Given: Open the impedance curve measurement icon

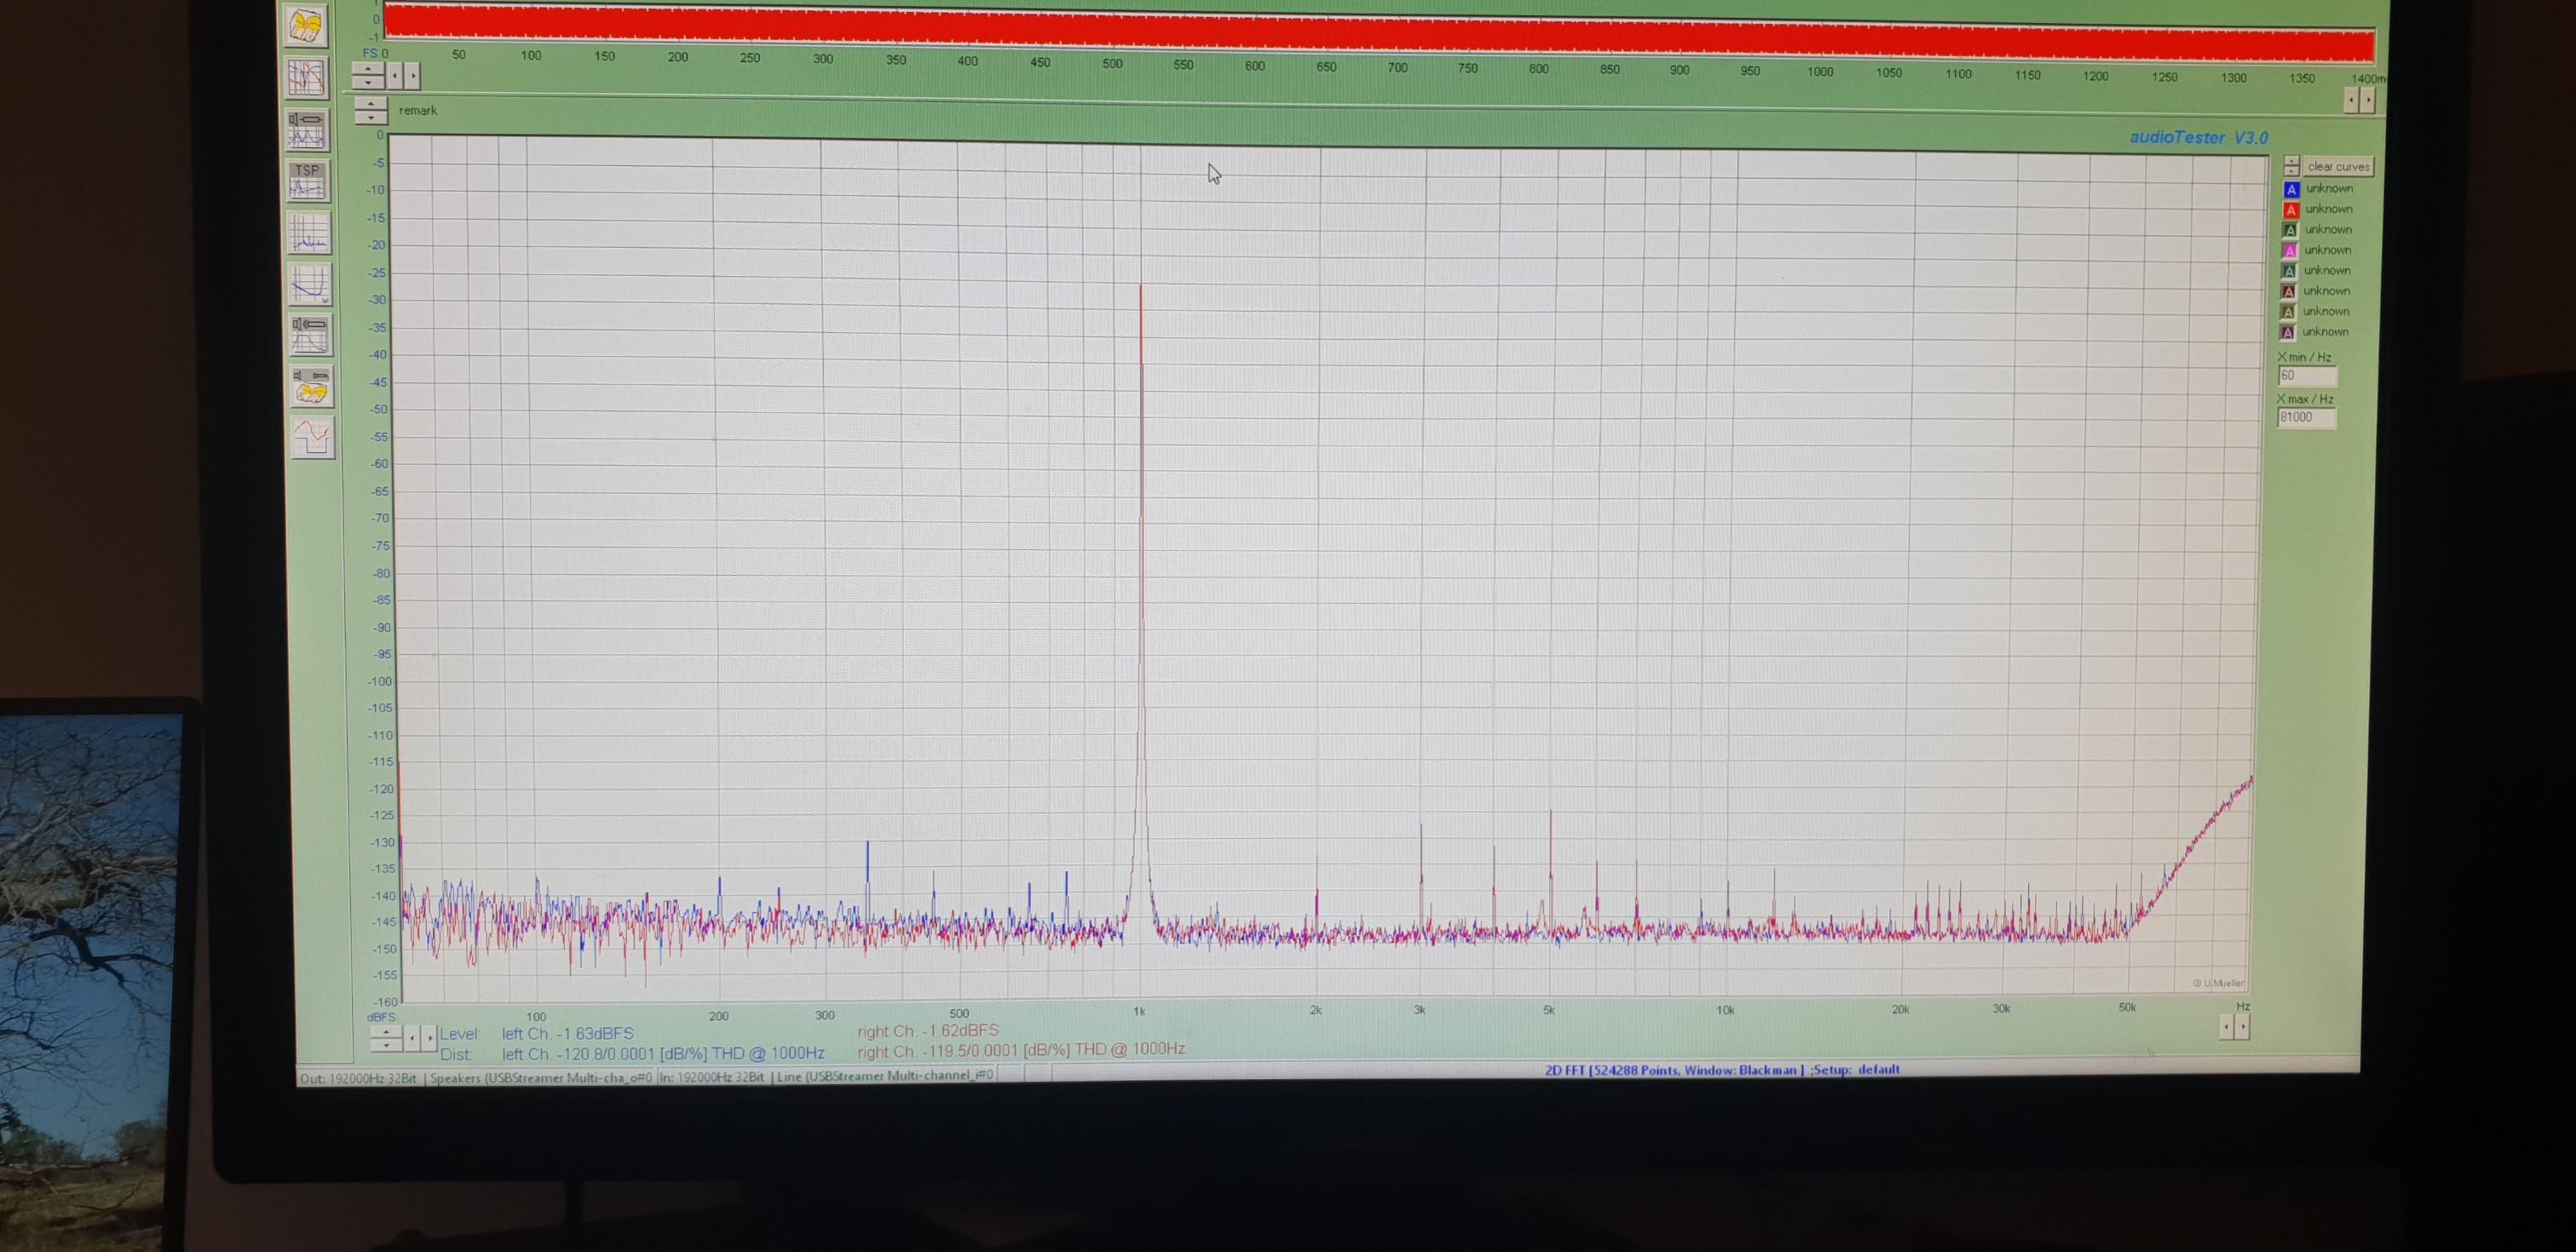Looking at the screenshot, I should coord(309,284).
